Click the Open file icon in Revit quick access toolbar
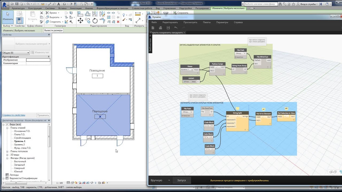Image resolution: width=342 pixels, height=192 pixels. tap(13, 4)
